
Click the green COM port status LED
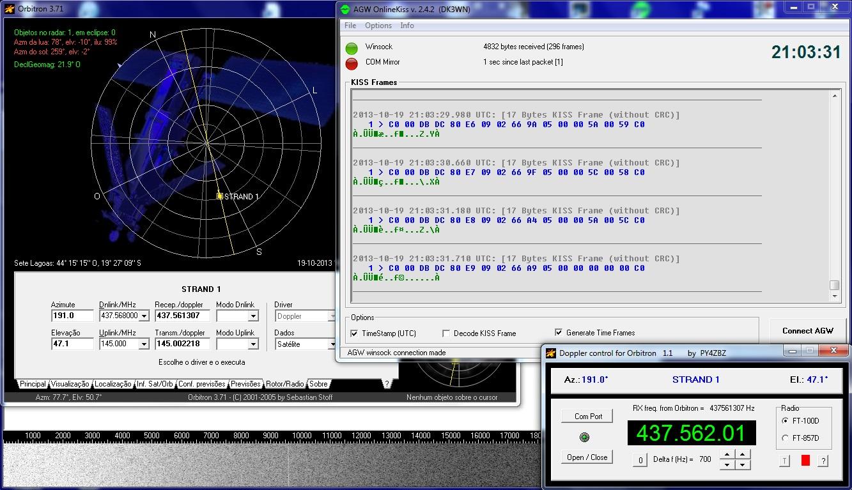(x=584, y=437)
